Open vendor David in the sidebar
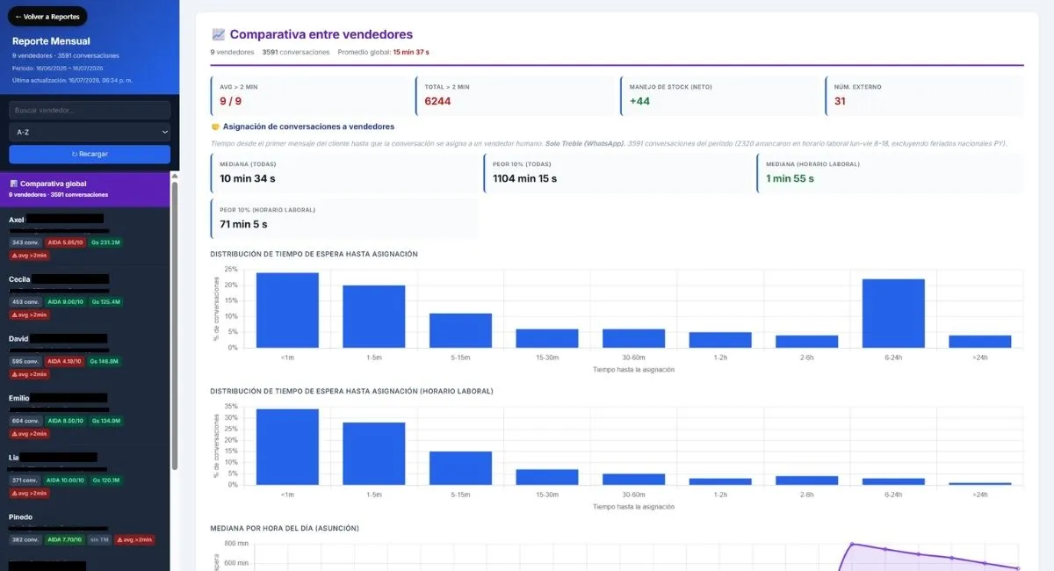 pyautogui.click(x=85, y=356)
